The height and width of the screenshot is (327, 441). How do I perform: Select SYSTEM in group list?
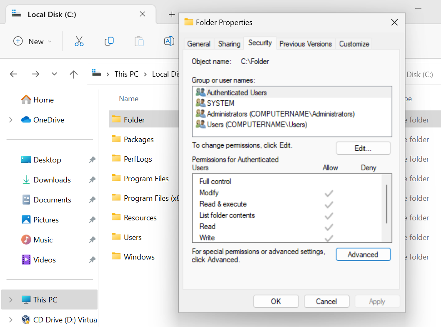[x=220, y=103]
